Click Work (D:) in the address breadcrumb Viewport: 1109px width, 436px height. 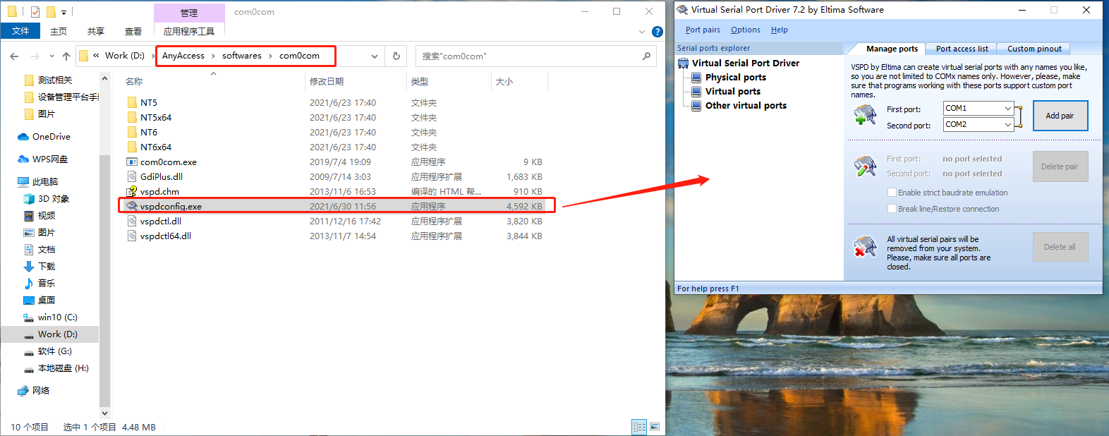point(125,56)
